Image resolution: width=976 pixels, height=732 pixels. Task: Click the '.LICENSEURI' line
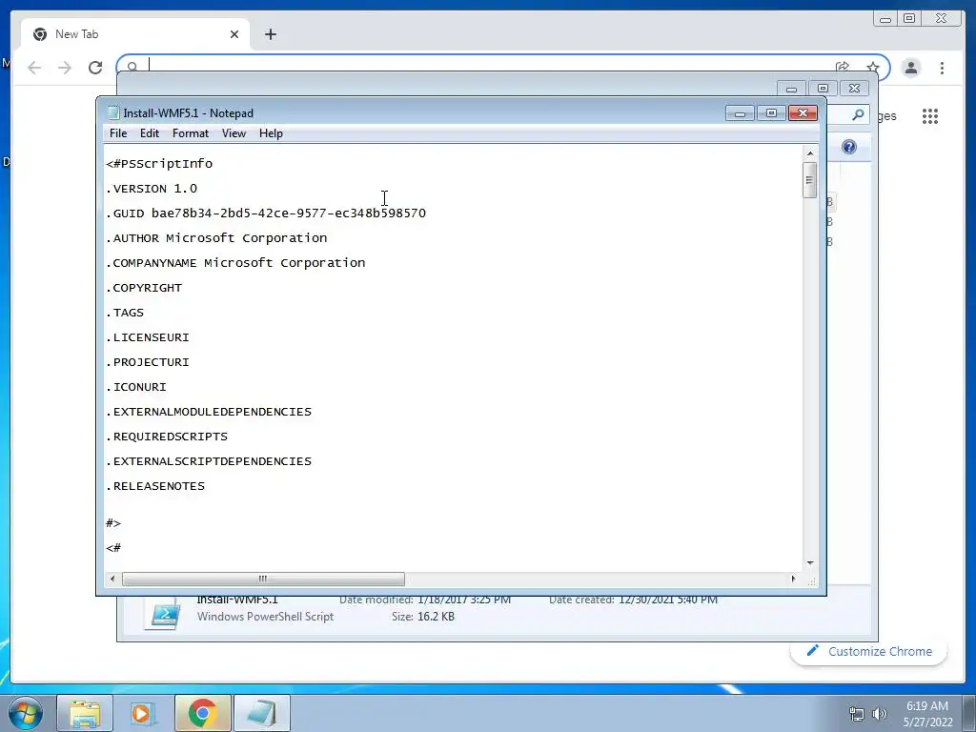(148, 337)
